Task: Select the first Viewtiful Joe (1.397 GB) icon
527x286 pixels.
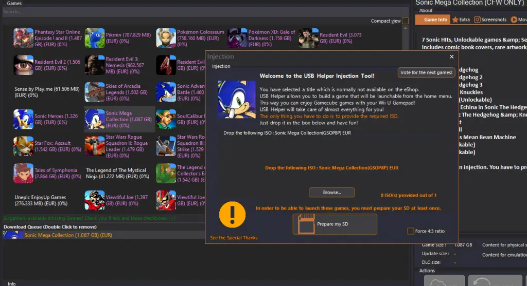Action: click(x=95, y=200)
